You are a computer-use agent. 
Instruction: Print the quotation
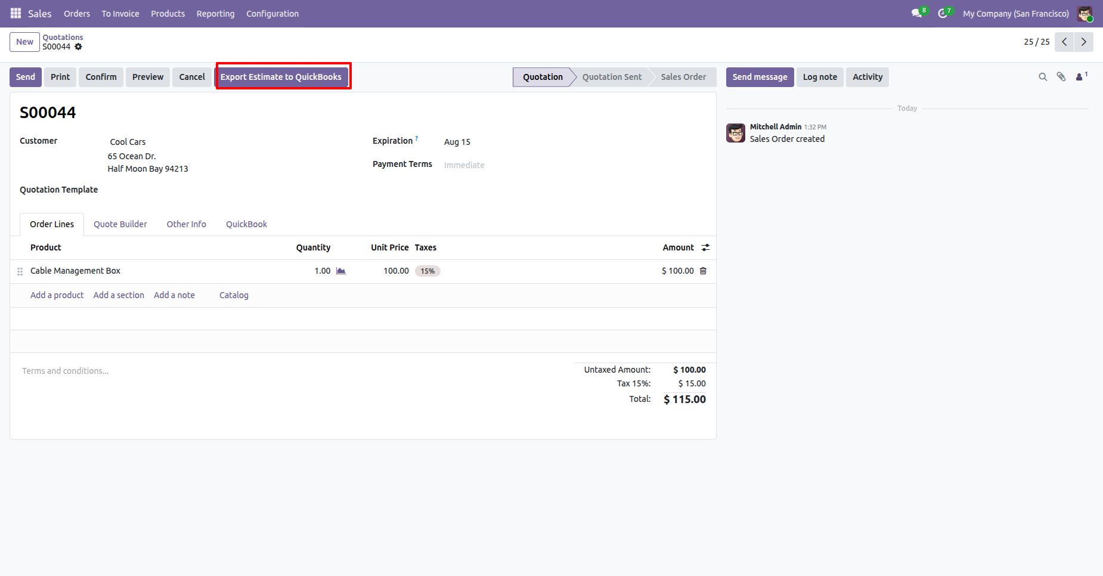pyautogui.click(x=60, y=77)
